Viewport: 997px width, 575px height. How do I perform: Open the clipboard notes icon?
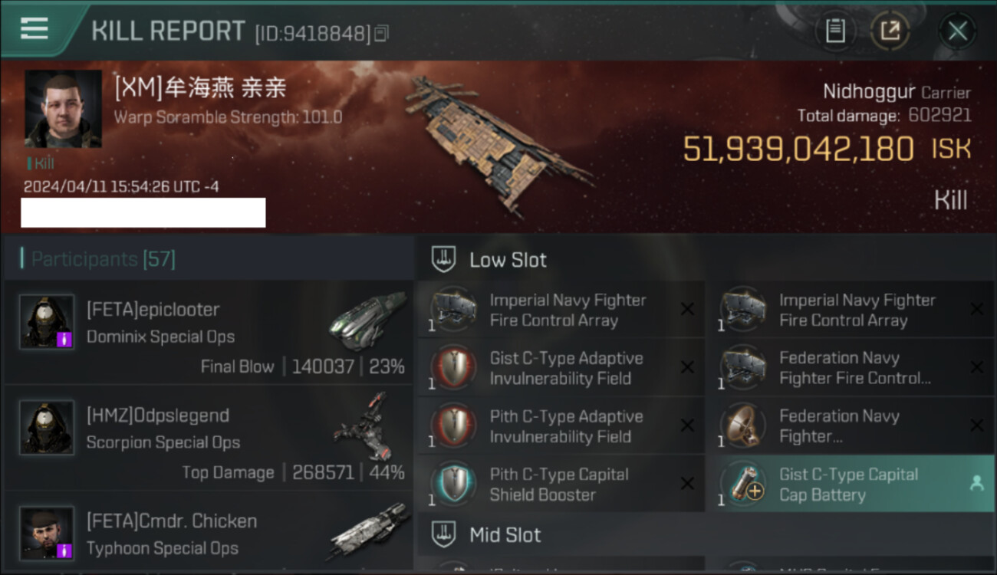(x=835, y=31)
